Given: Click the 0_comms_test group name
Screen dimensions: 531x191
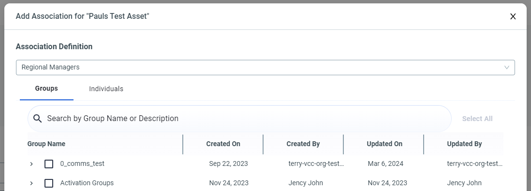Looking at the screenshot, I should [82, 164].
